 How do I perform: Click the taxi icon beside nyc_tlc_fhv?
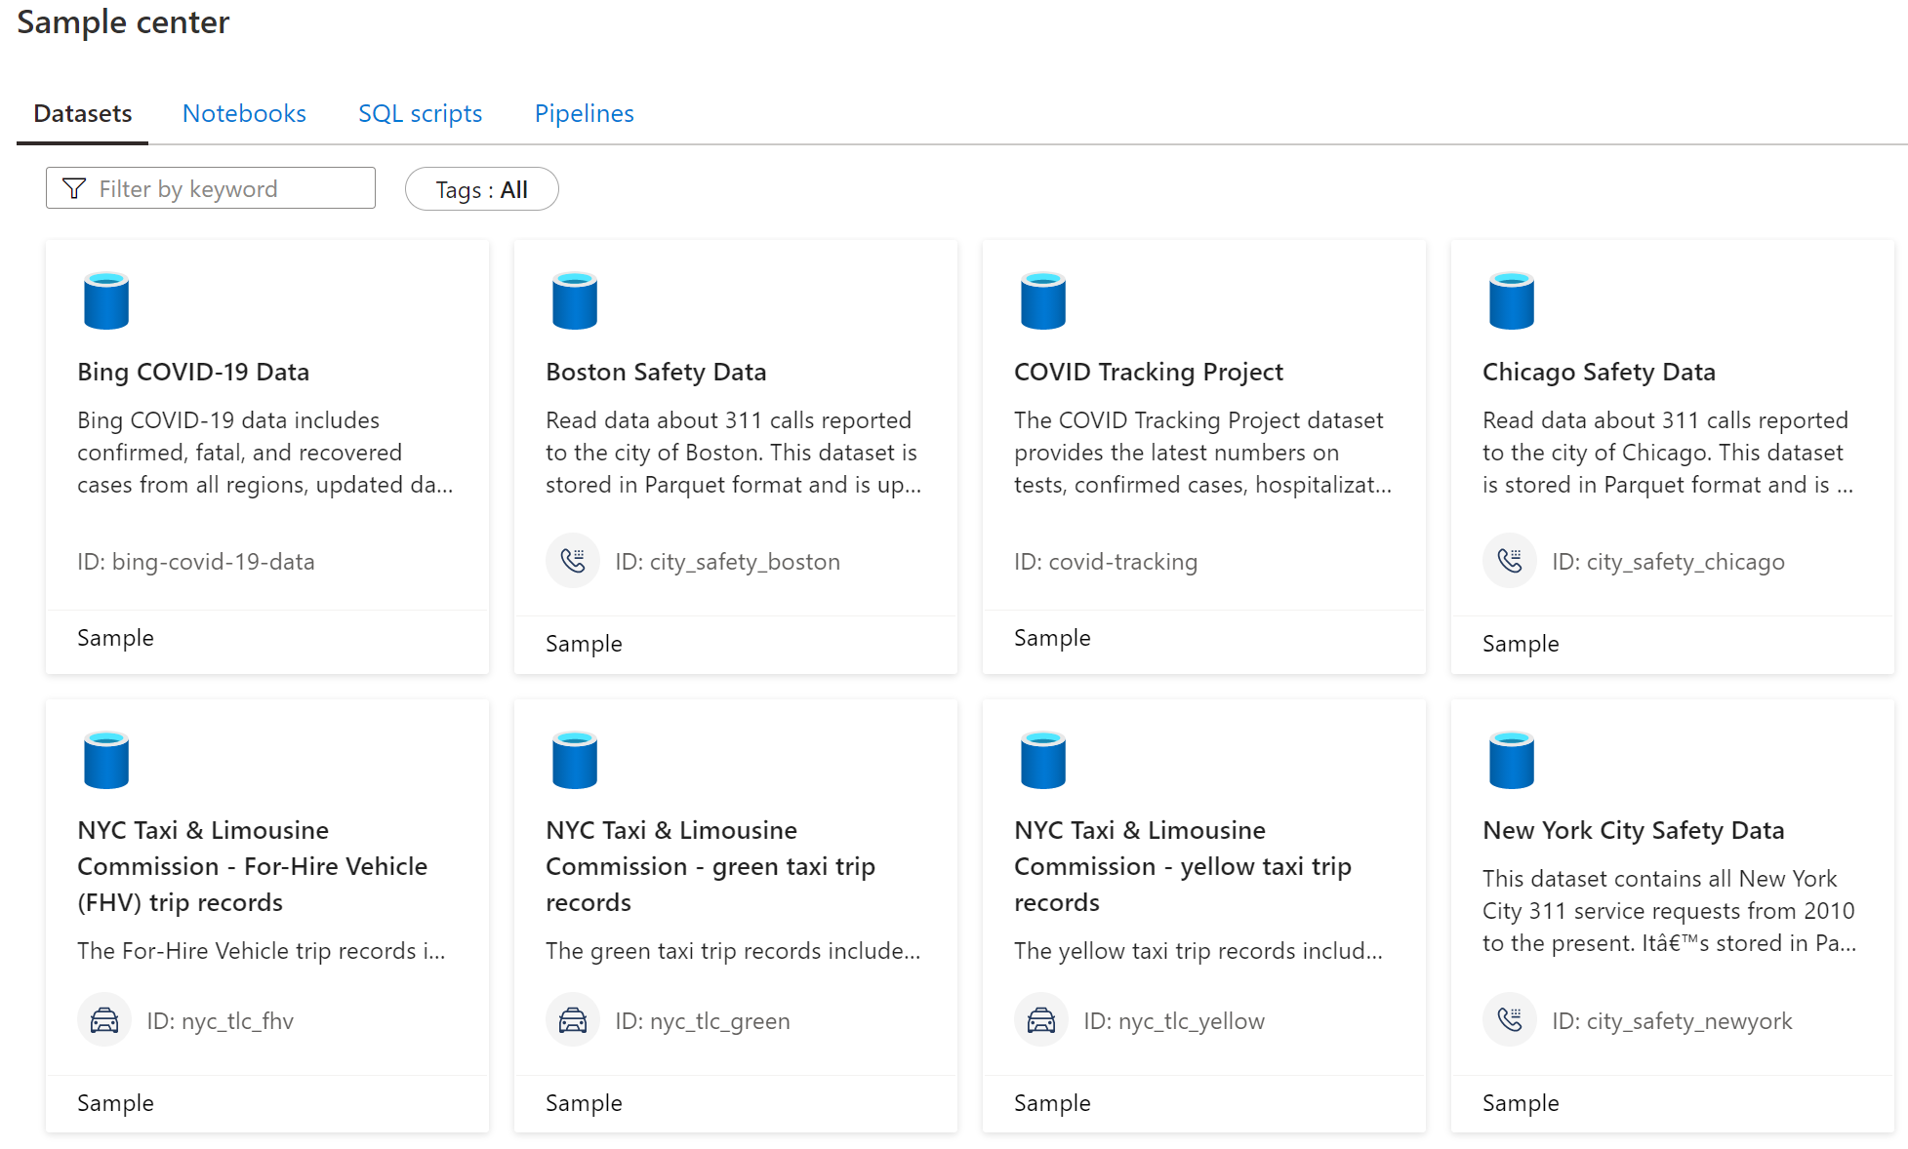tap(104, 1020)
